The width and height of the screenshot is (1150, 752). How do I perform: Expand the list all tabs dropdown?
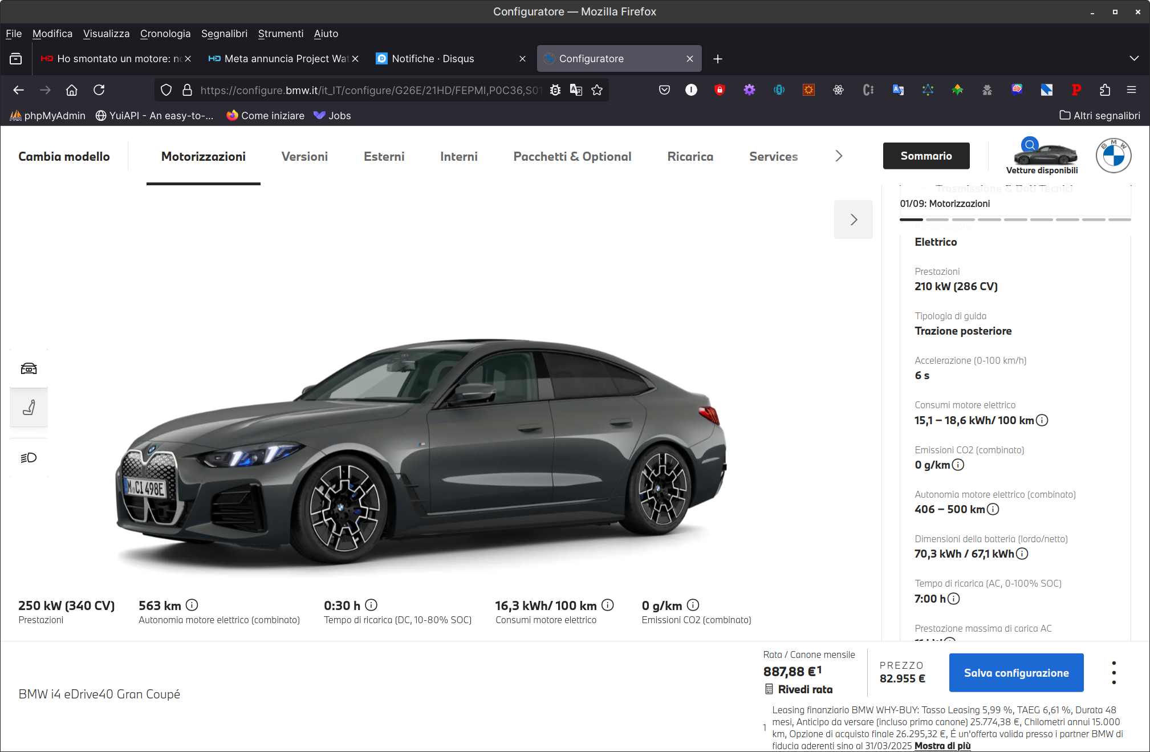point(1134,59)
